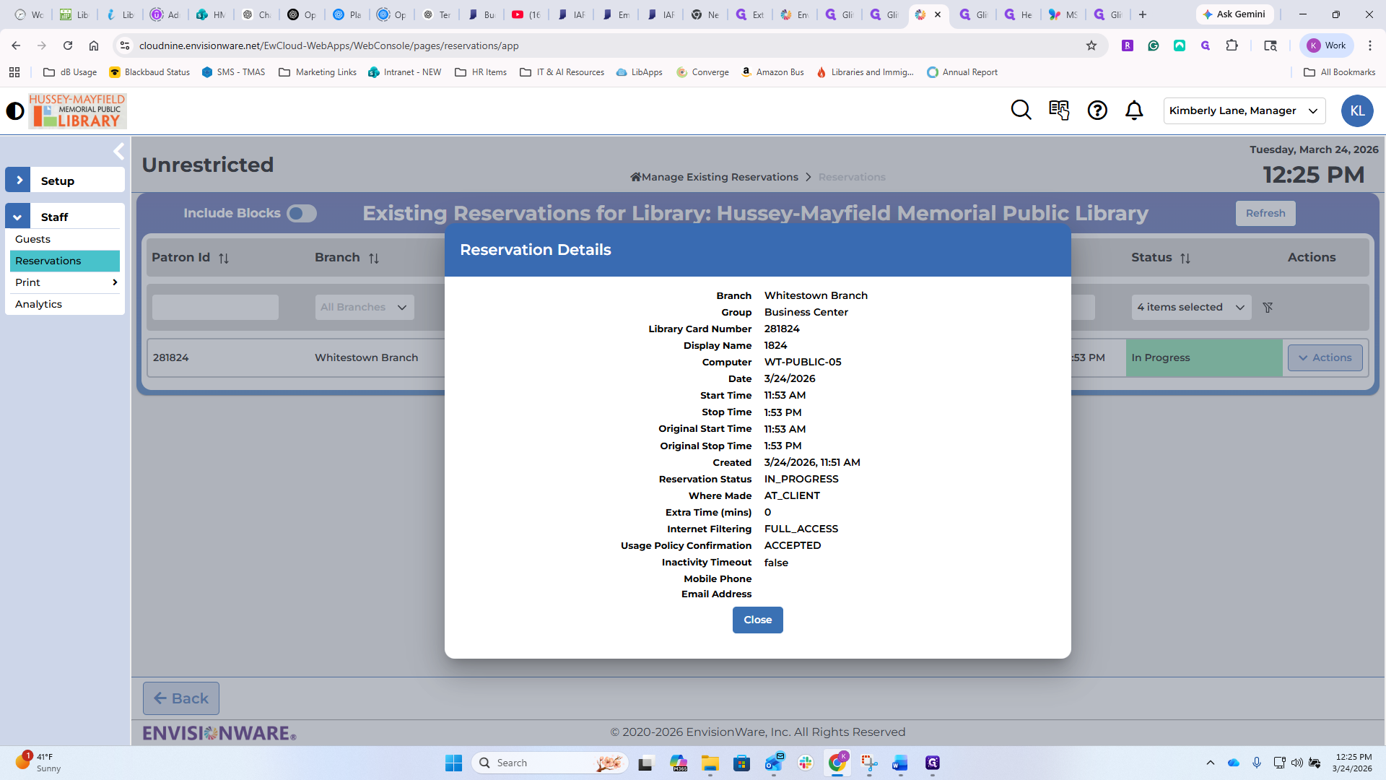Viewport: 1386px width, 780px height.
Task: Toggle the contrast mode icon
Action: click(x=15, y=111)
